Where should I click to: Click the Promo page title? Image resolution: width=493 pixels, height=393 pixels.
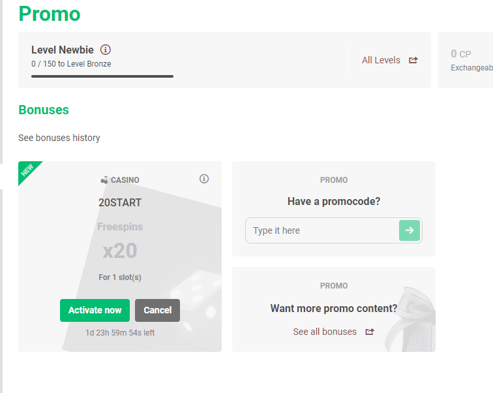pyautogui.click(x=50, y=14)
